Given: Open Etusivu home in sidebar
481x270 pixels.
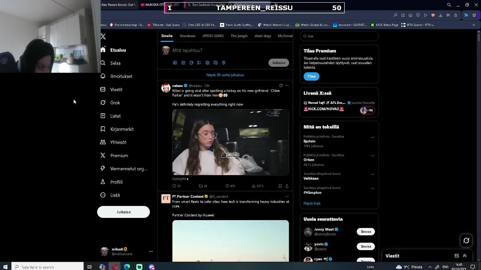Looking at the screenshot, I should pos(113,50).
